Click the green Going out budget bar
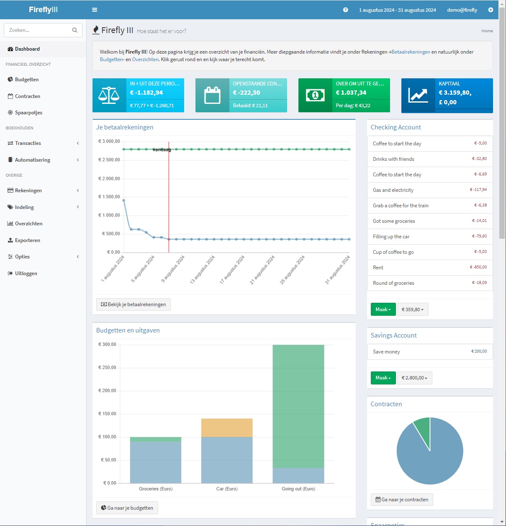 pyautogui.click(x=298, y=405)
